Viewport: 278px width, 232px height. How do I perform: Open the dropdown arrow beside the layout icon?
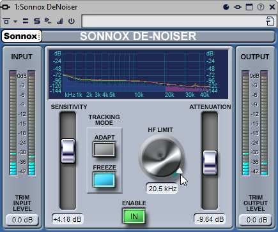[x=15, y=22]
